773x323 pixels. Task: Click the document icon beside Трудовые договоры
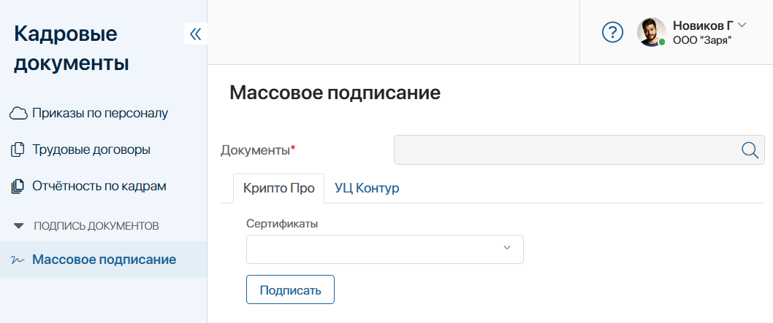point(18,150)
